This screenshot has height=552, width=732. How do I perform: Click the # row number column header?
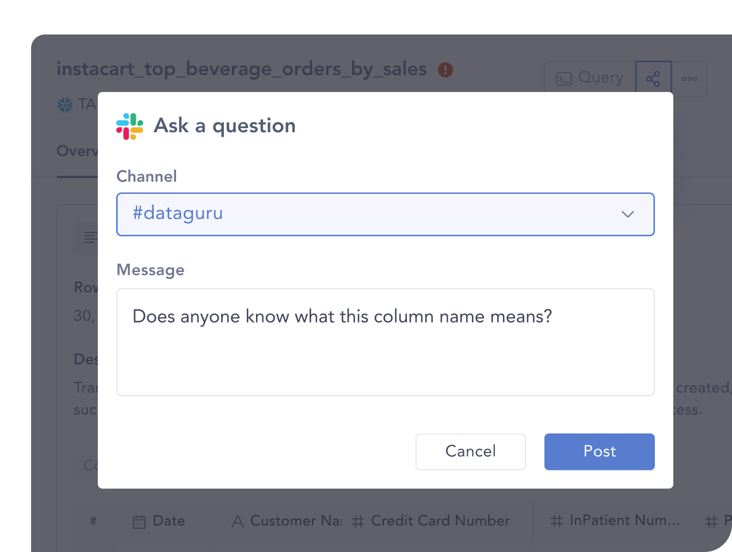pos(93,522)
